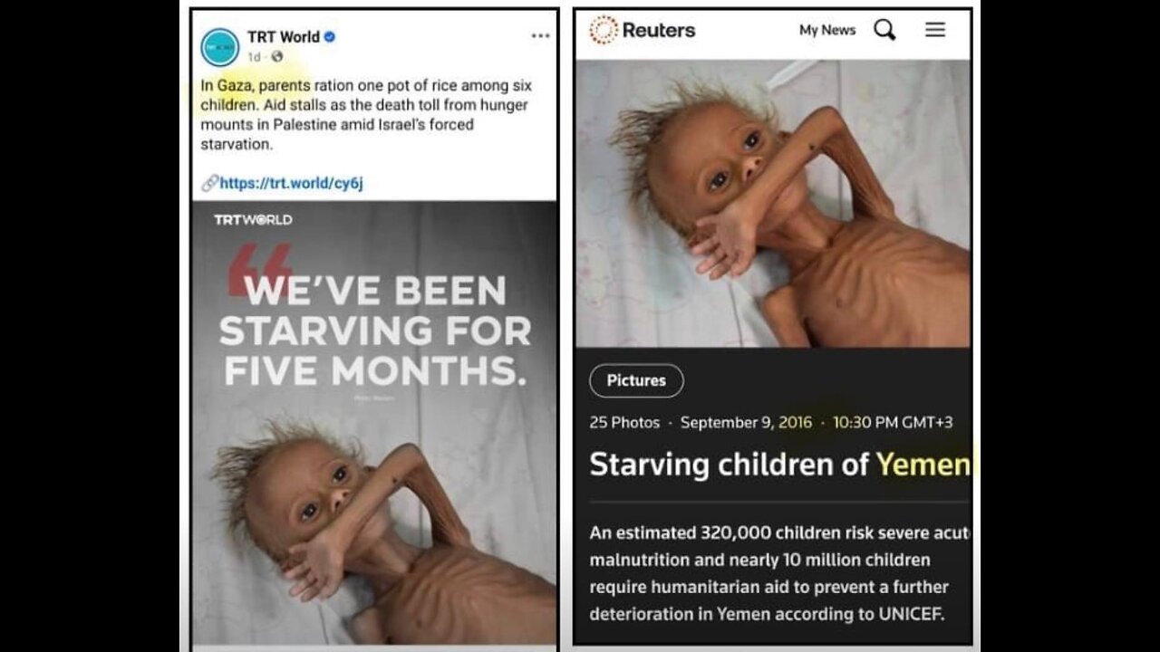Open the Reuters search magnifier
The image size is (1160, 652).
click(x=884, y=30)
